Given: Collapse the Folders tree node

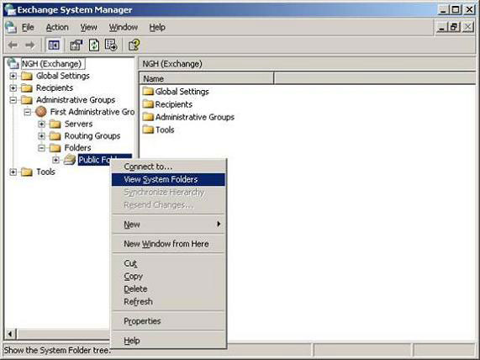Looking at the screenshot, I should [42, 148].
